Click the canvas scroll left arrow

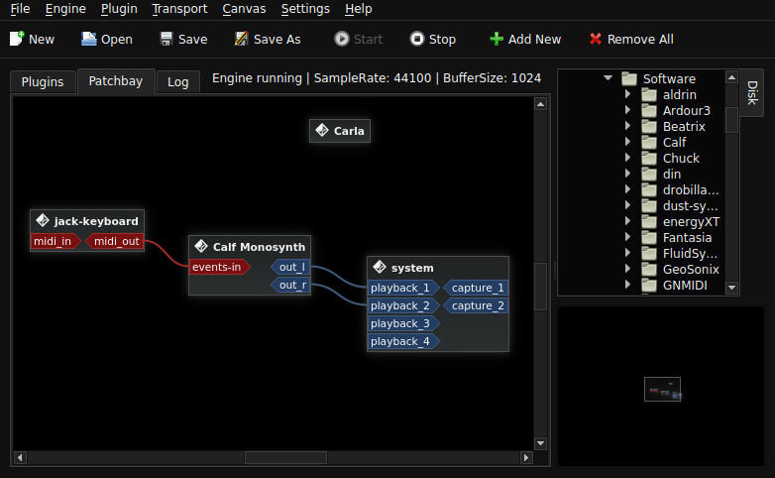tap(20, 458)
